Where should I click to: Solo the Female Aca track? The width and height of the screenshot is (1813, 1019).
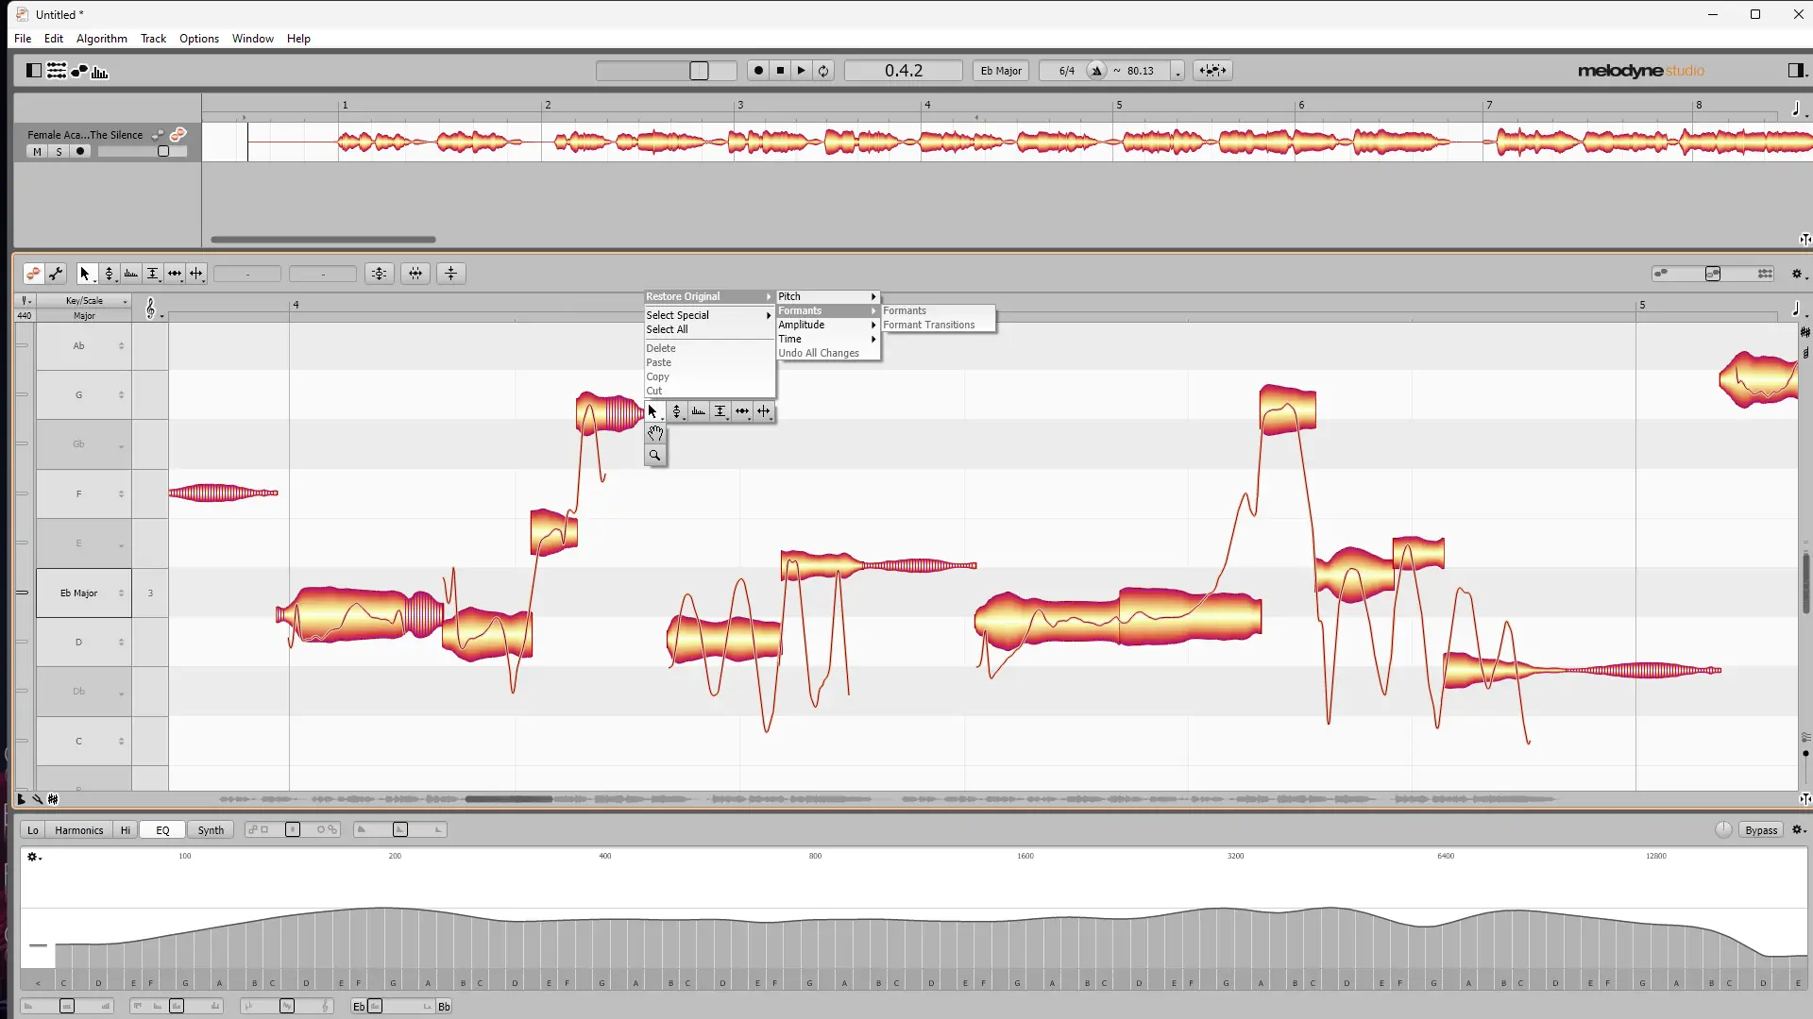pyautogui.click(x=59, y=152)
